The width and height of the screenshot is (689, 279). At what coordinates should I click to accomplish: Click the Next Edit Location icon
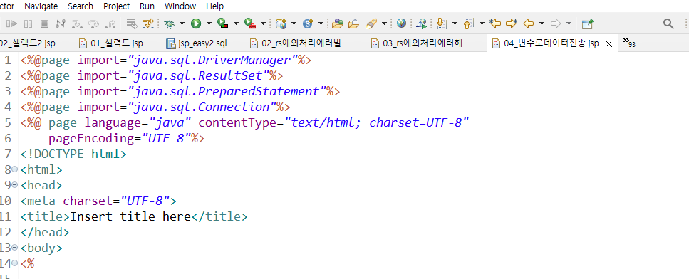click(512, 23)
